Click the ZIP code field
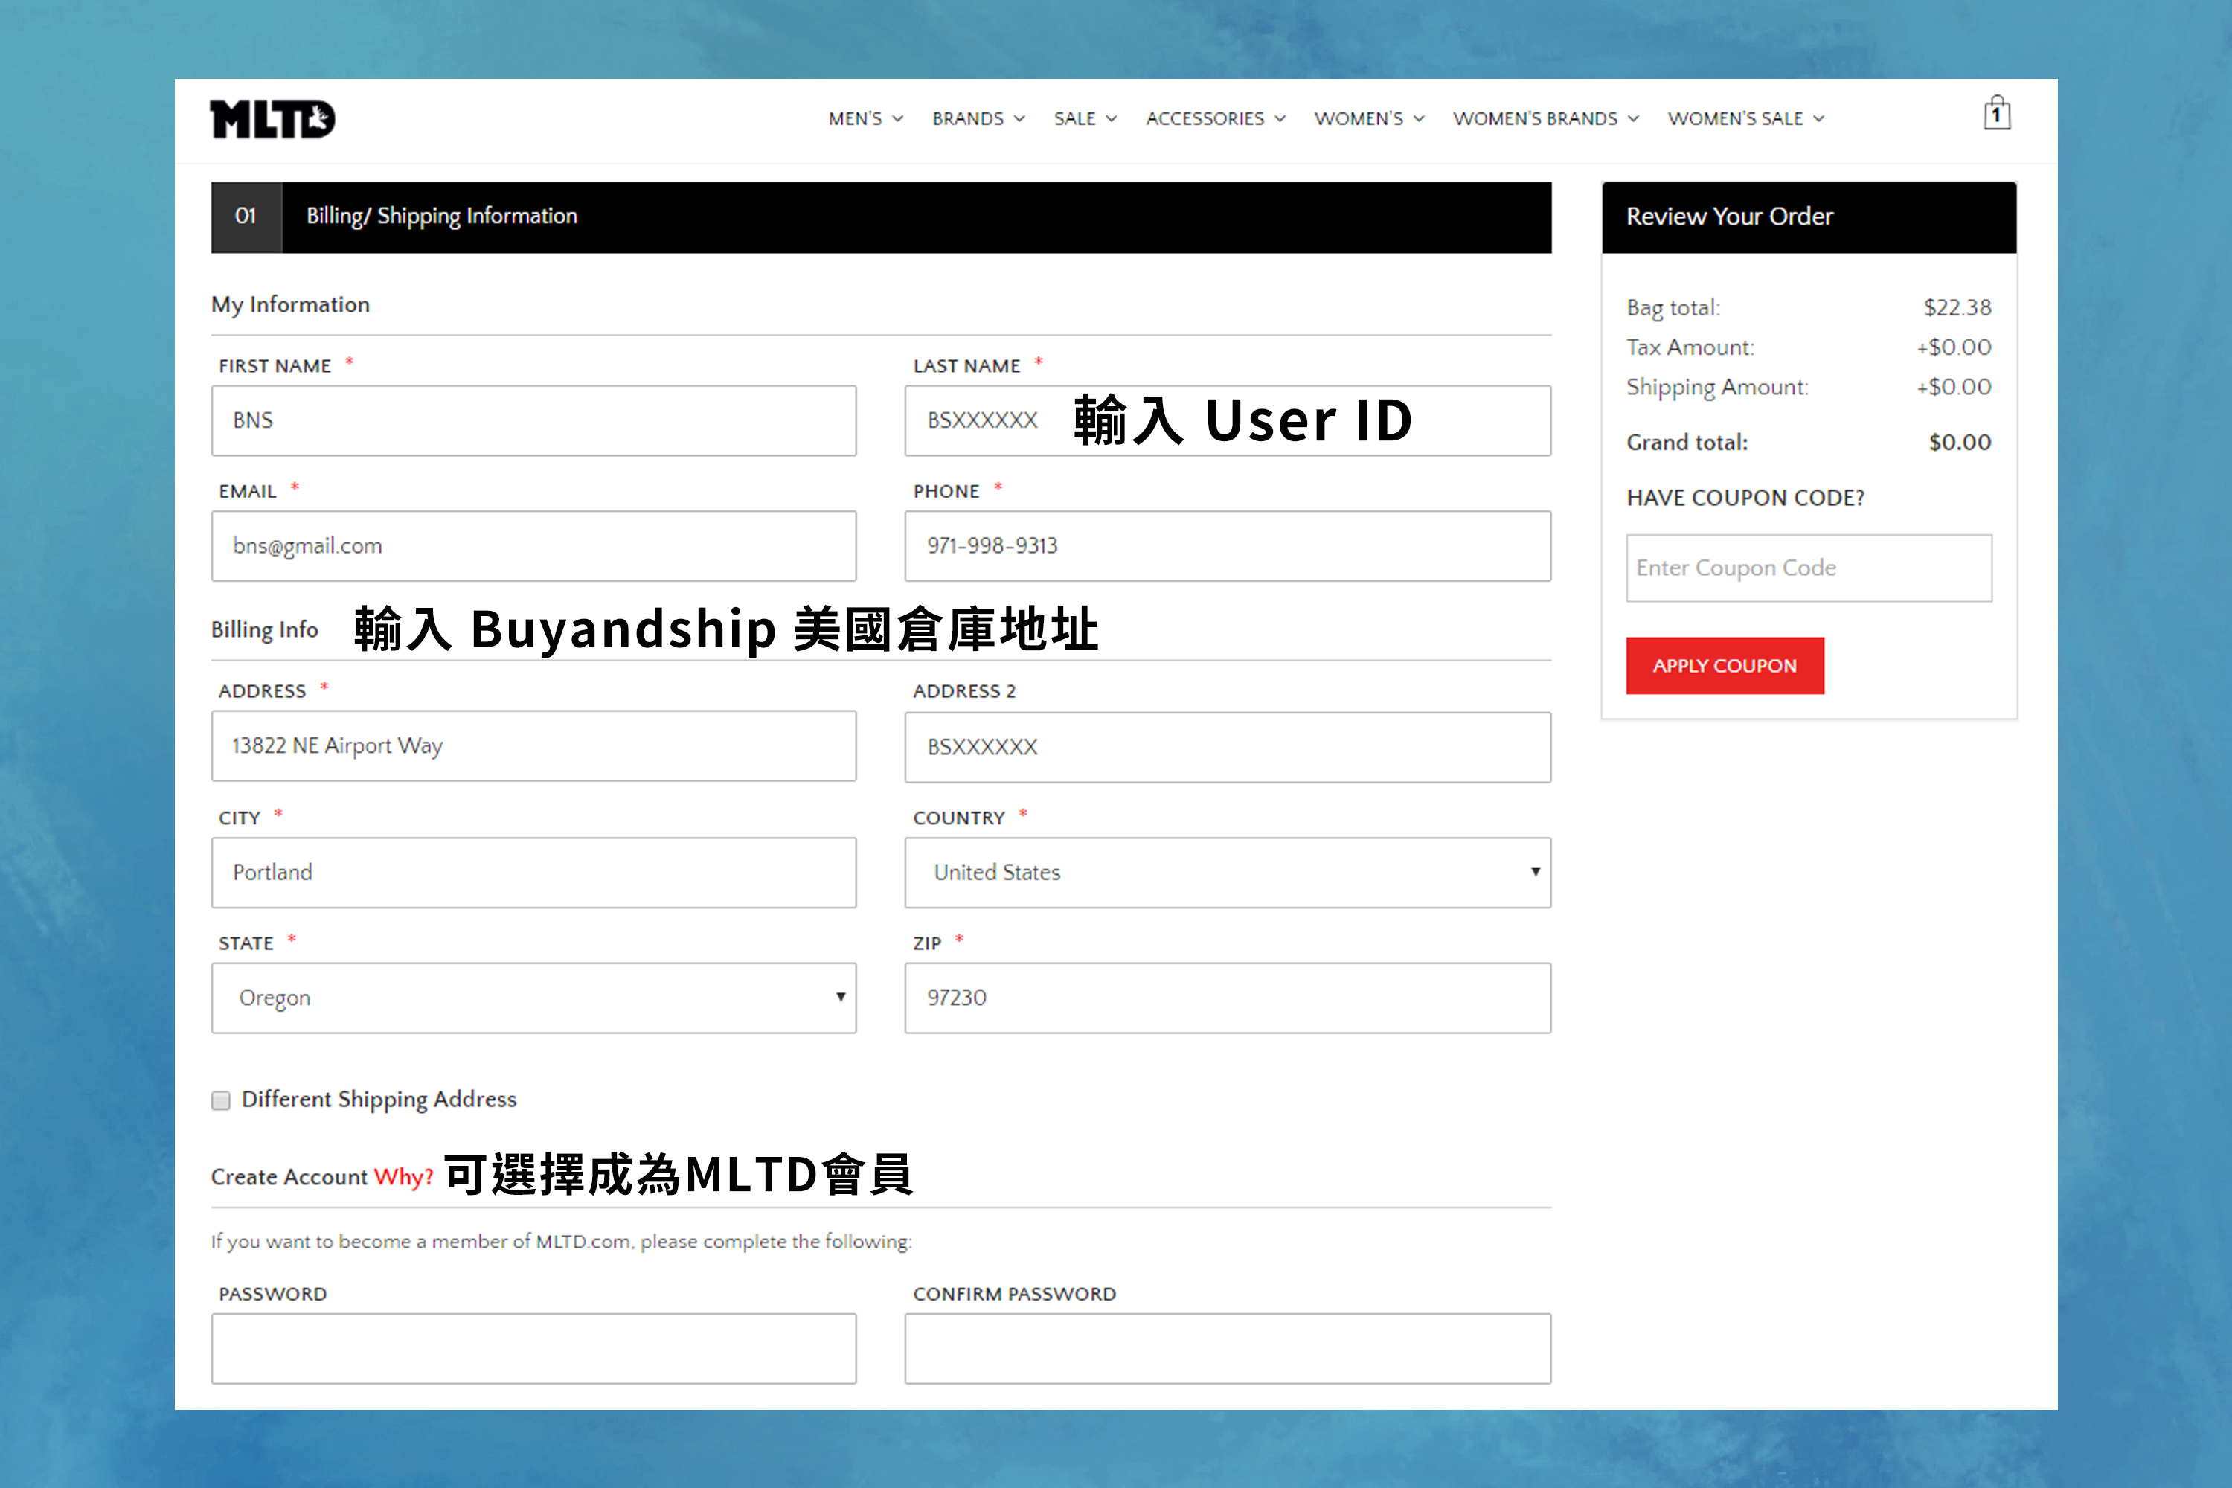 pos(1227,998)
